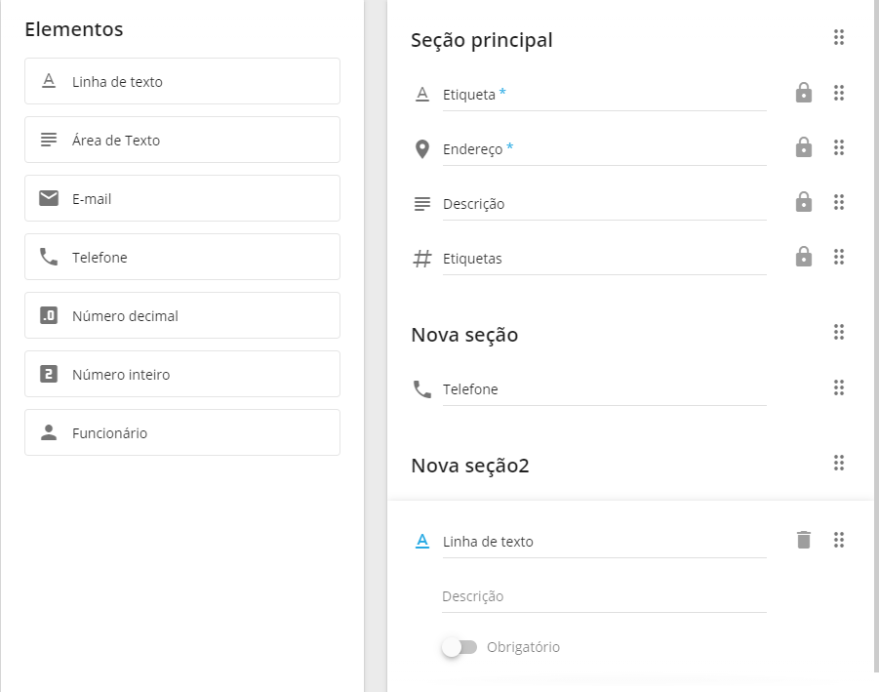879x692 pixels.
Task: Choose the E-mail element from the list
Action: tap(182, 198)
